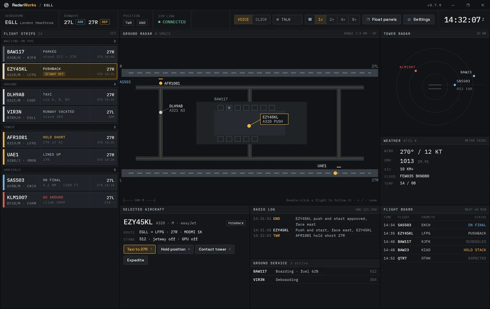This screenshot has width=490, height=309.
Task: Set simulation speed to 1x
Action: 320,19
